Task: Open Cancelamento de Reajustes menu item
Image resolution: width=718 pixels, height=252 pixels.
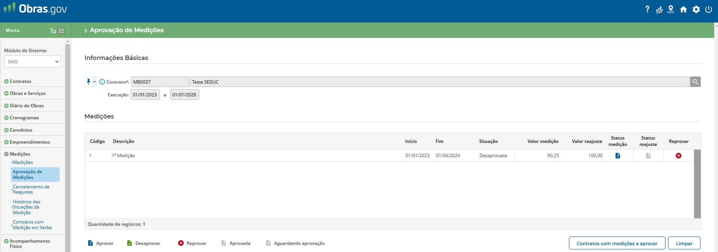Action: coord(31,189)
